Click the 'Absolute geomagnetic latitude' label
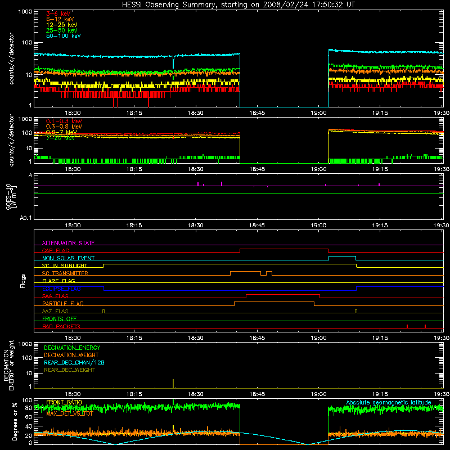450x450 pixels. pyautogui.click(x=389, y=402)
